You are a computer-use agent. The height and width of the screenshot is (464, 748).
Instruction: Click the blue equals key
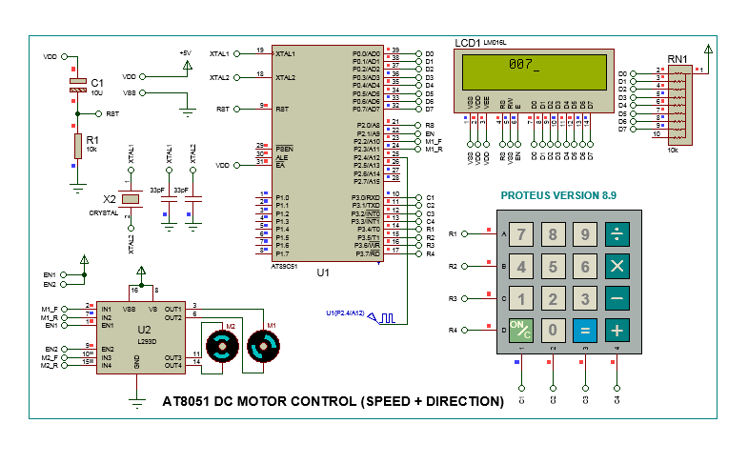click(x=585, y=330)
